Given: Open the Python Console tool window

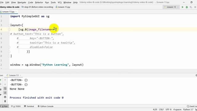Looking at the screenshot, I should [46, 106].
